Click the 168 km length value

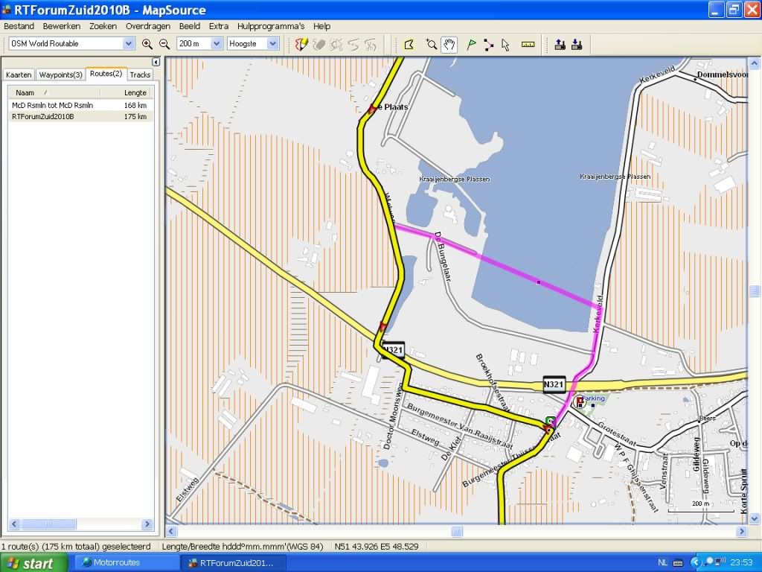(x=135, y=105)
